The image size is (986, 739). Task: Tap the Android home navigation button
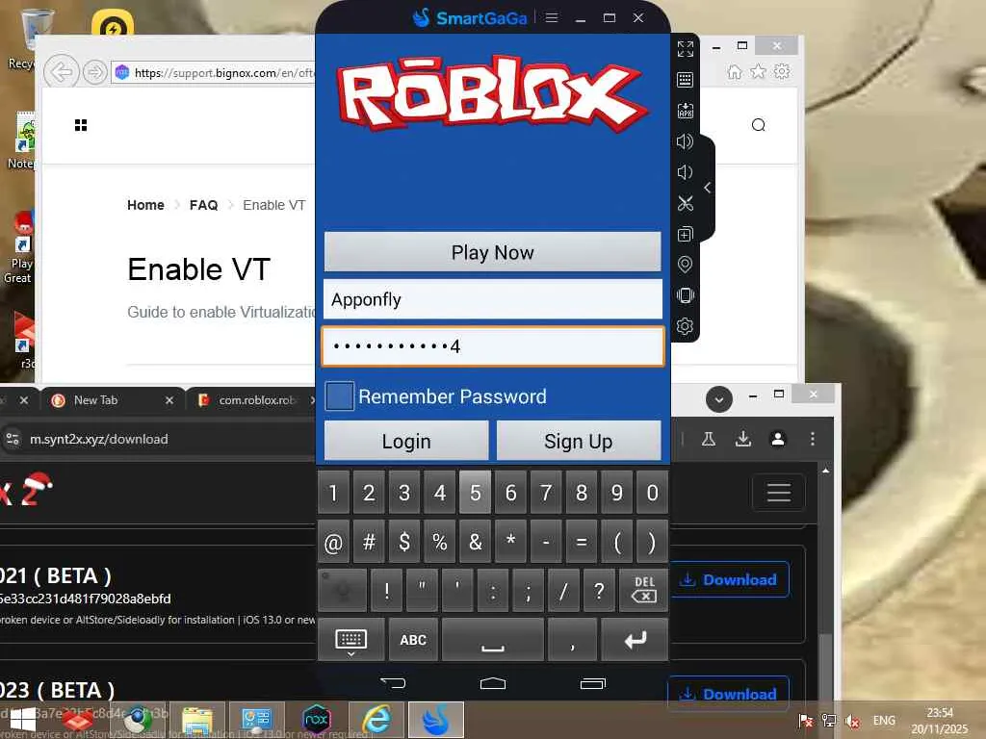click(x=493, y=683)
